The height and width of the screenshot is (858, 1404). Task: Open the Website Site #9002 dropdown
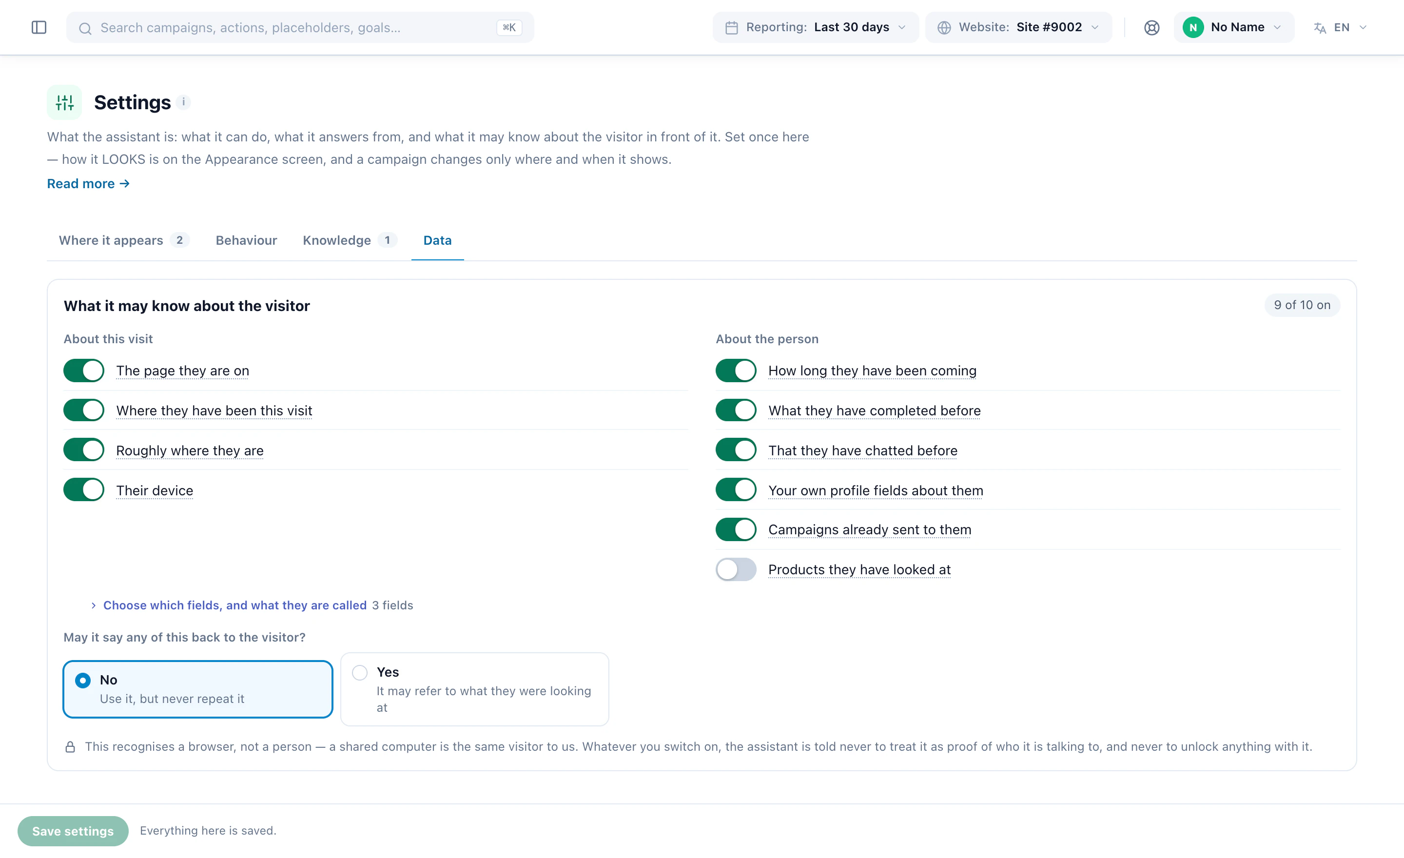tap(1018, 27)
